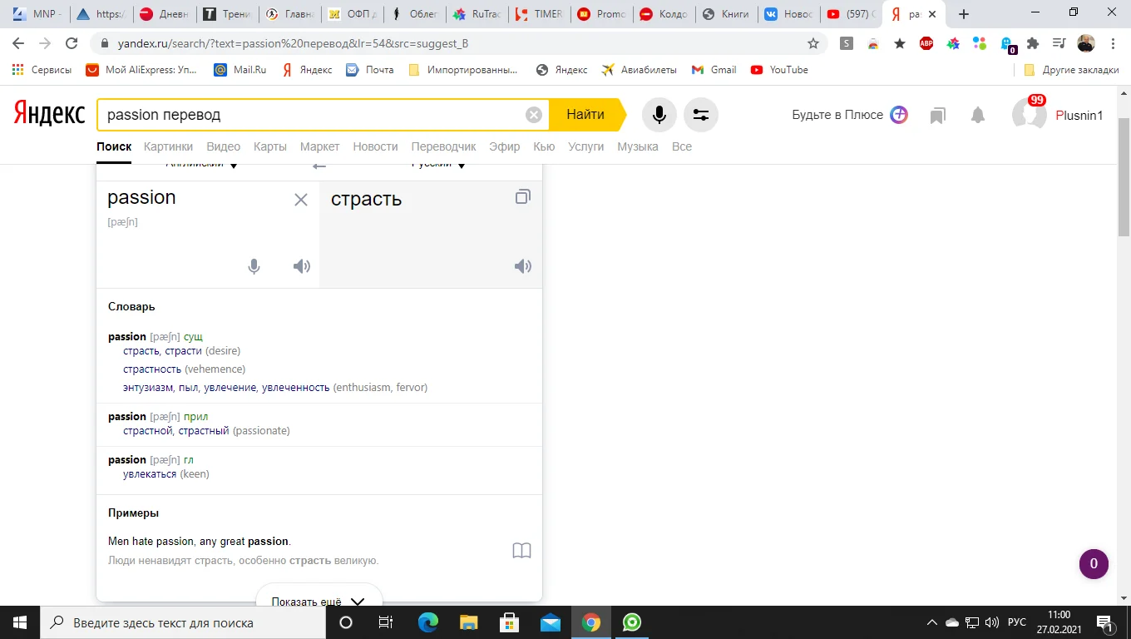Viewport: 1131px width, 639px height.
Task: Copy the translation страсть
Action: click(522, 196)
